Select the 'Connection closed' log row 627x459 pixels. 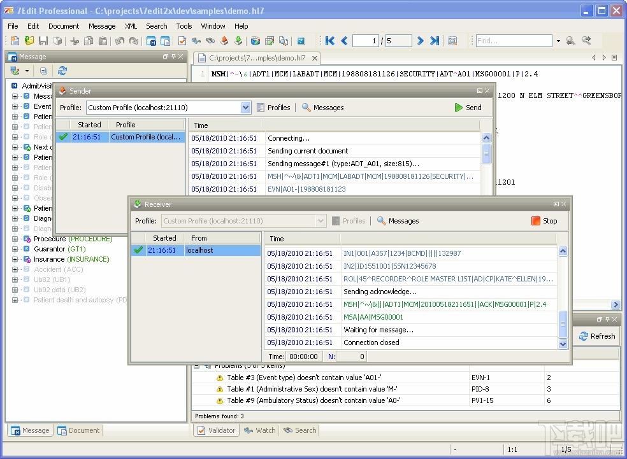click(x=412, y=342)
